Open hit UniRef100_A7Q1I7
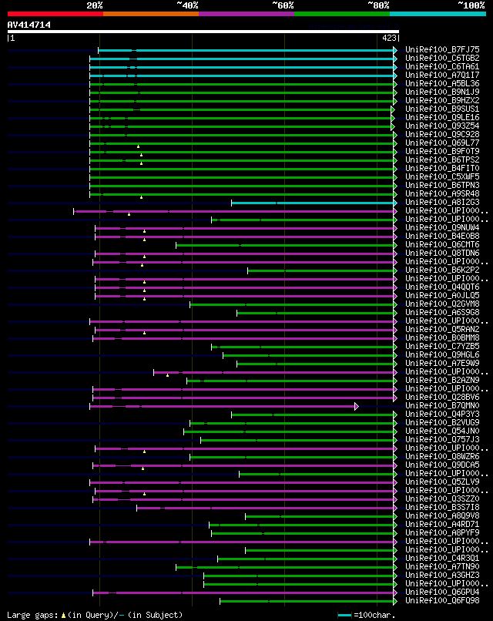The height and width of the screenshot is (621, 493). 442,75
